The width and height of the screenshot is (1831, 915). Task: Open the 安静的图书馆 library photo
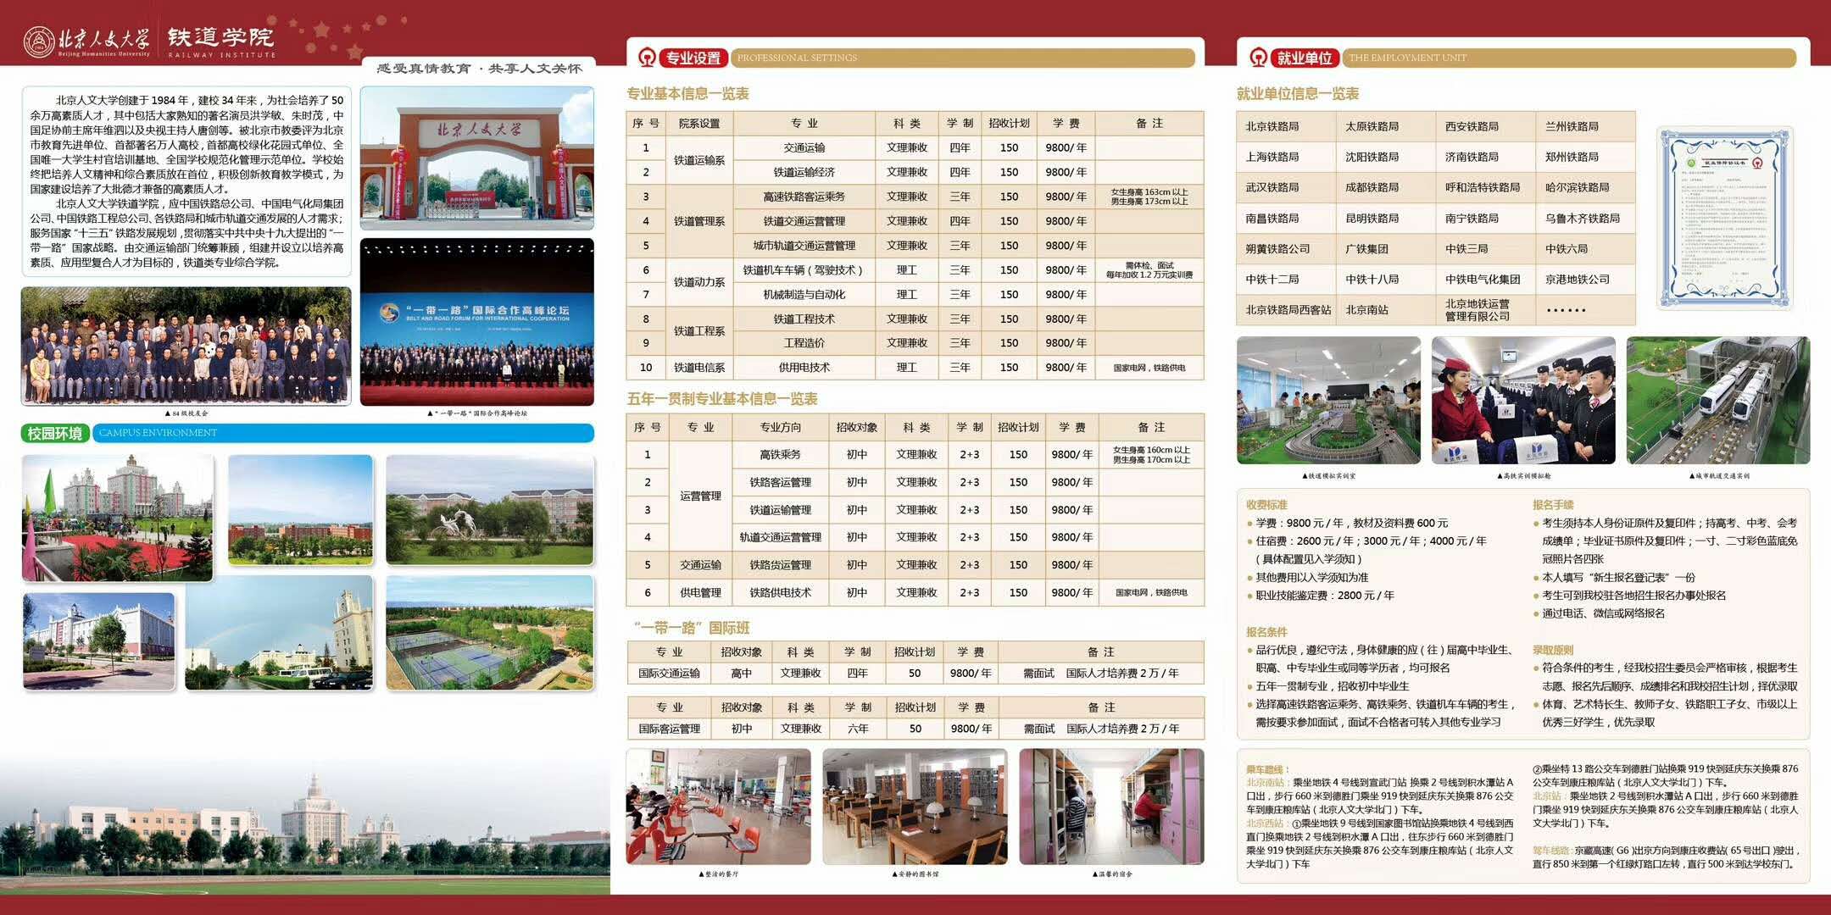pos(915,807)
